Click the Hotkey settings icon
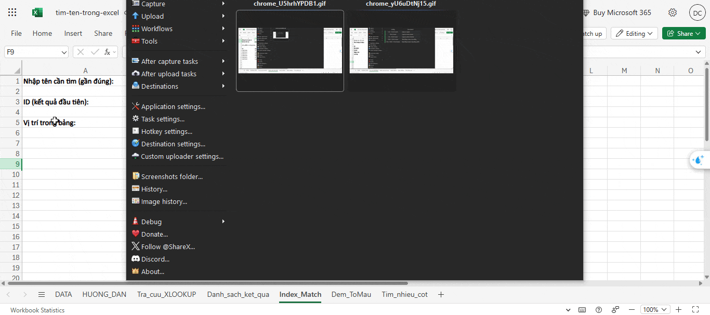This screenshot has height=315, width=710. [x=136, y=131]
